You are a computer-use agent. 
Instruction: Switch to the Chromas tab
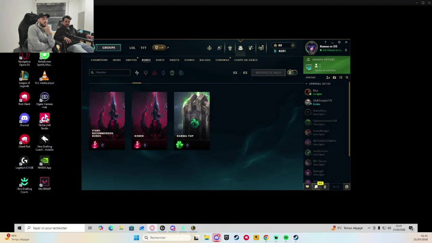coord(222,60)
